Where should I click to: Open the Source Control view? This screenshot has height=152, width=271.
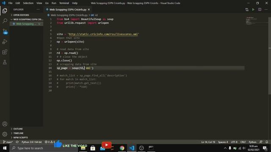[5, 31]
